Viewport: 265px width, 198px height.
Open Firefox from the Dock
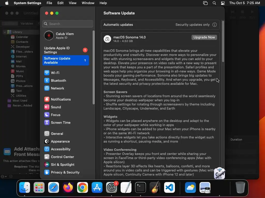[x=68, y=187]
